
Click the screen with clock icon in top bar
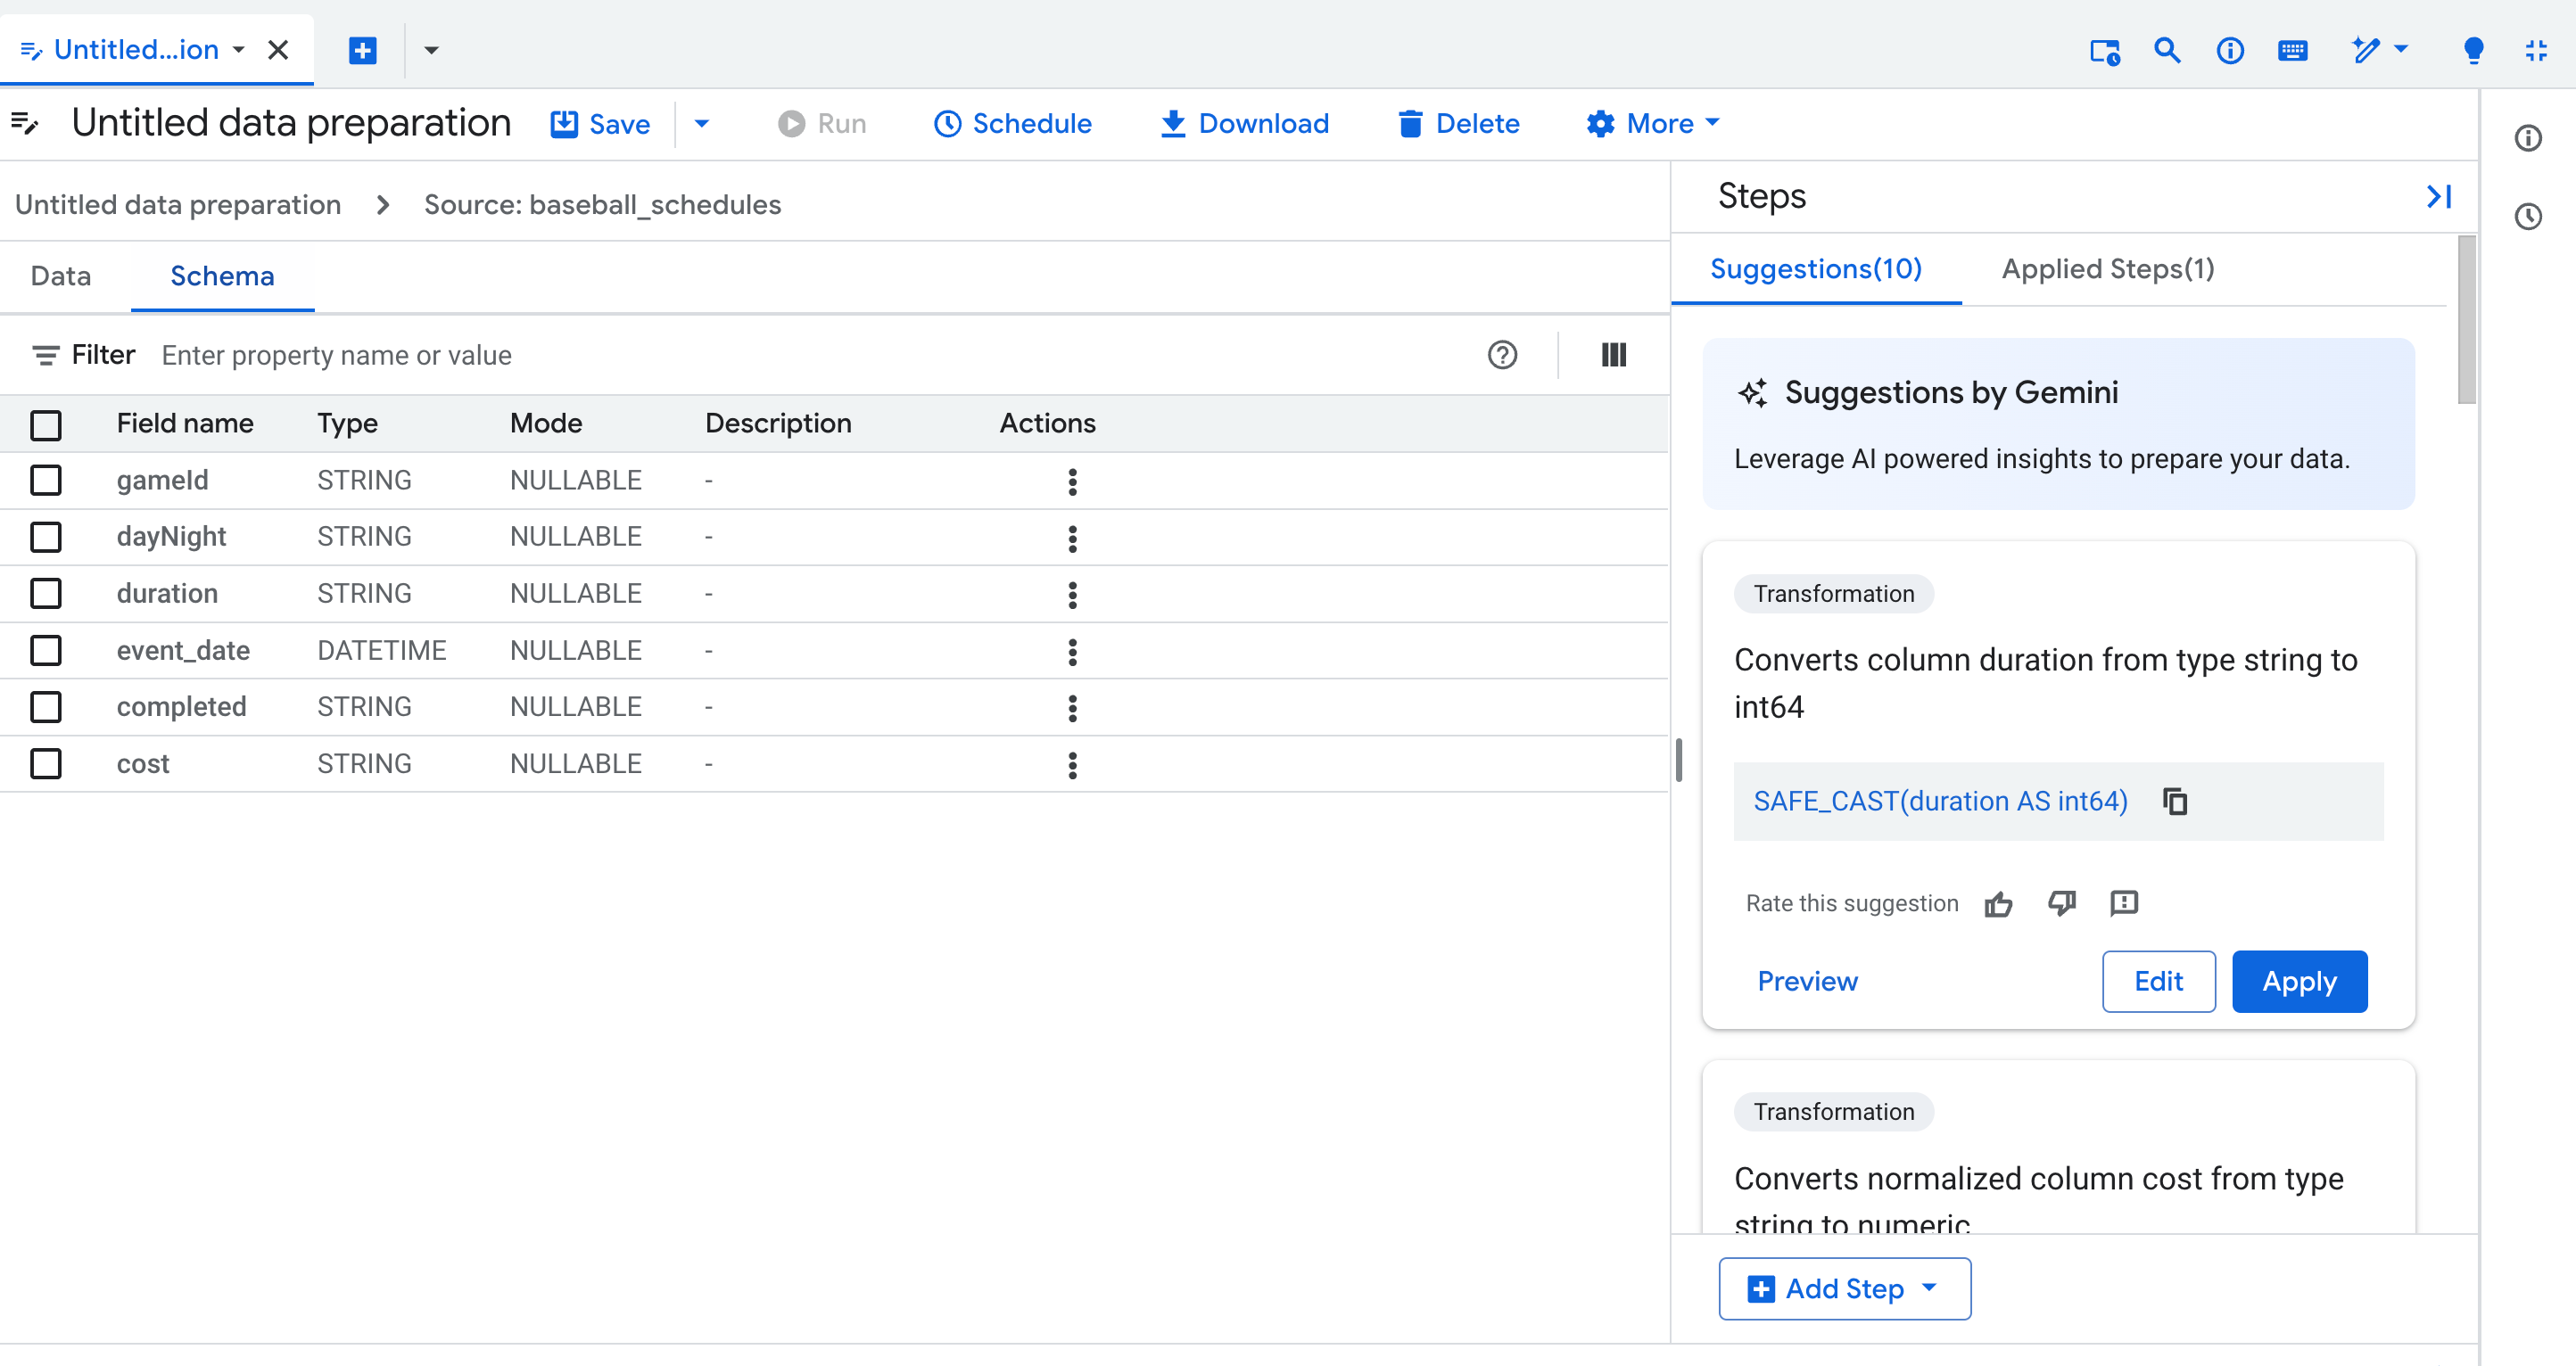pyautogui.click(x=2104, y=51)
